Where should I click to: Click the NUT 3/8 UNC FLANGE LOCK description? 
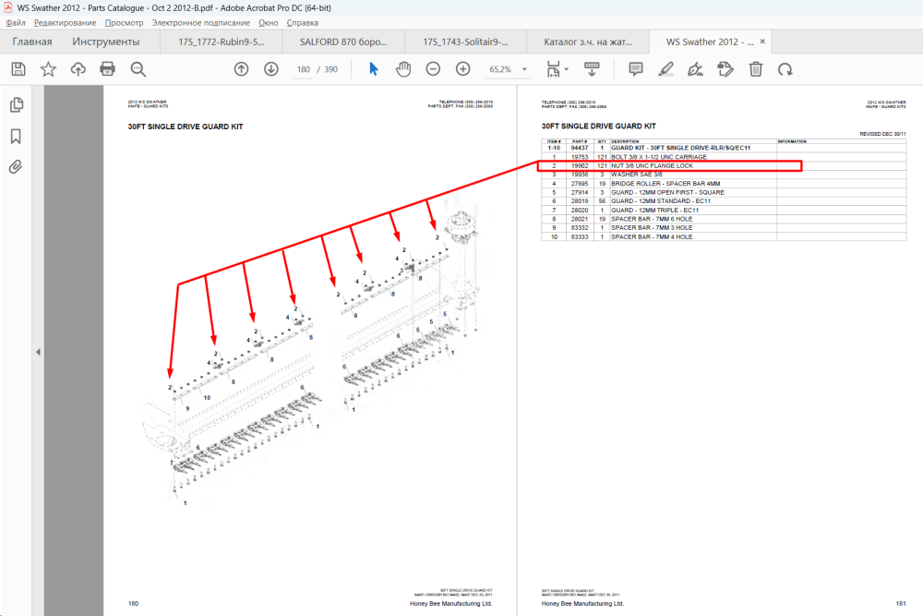click(652, 166)
